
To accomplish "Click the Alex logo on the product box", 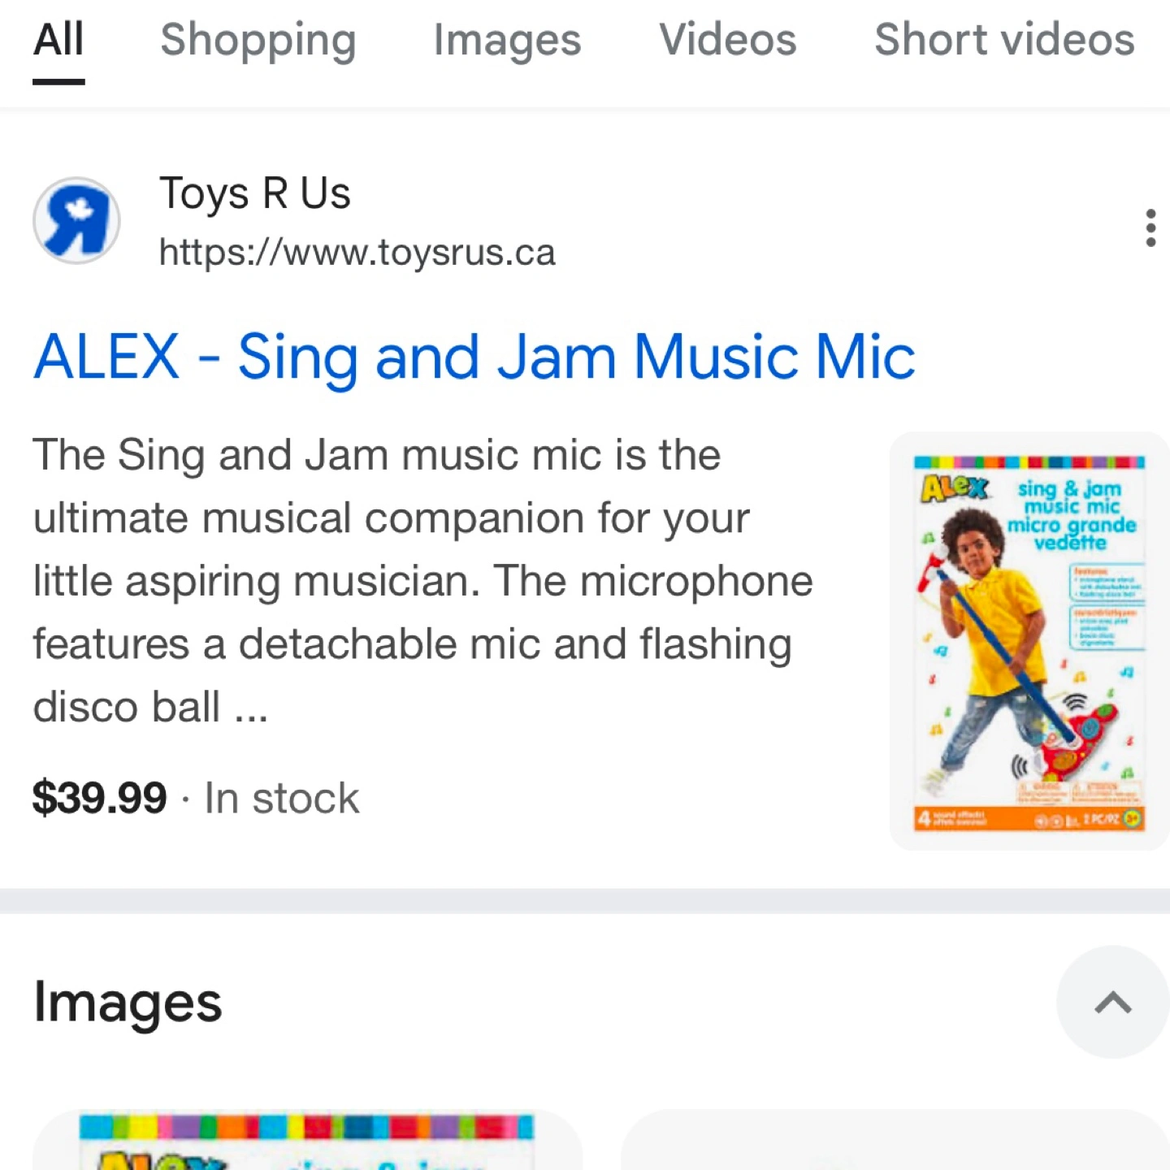I will 955,487.
